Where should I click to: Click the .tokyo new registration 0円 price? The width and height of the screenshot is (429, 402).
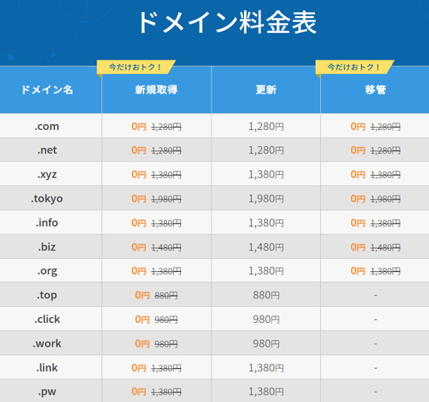click(x=139, y=198)
